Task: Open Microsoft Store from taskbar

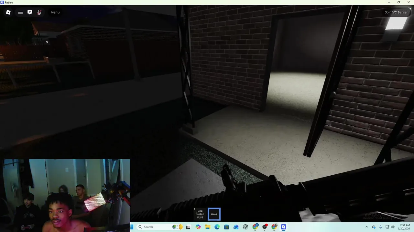Action: [x=226, y=227]
